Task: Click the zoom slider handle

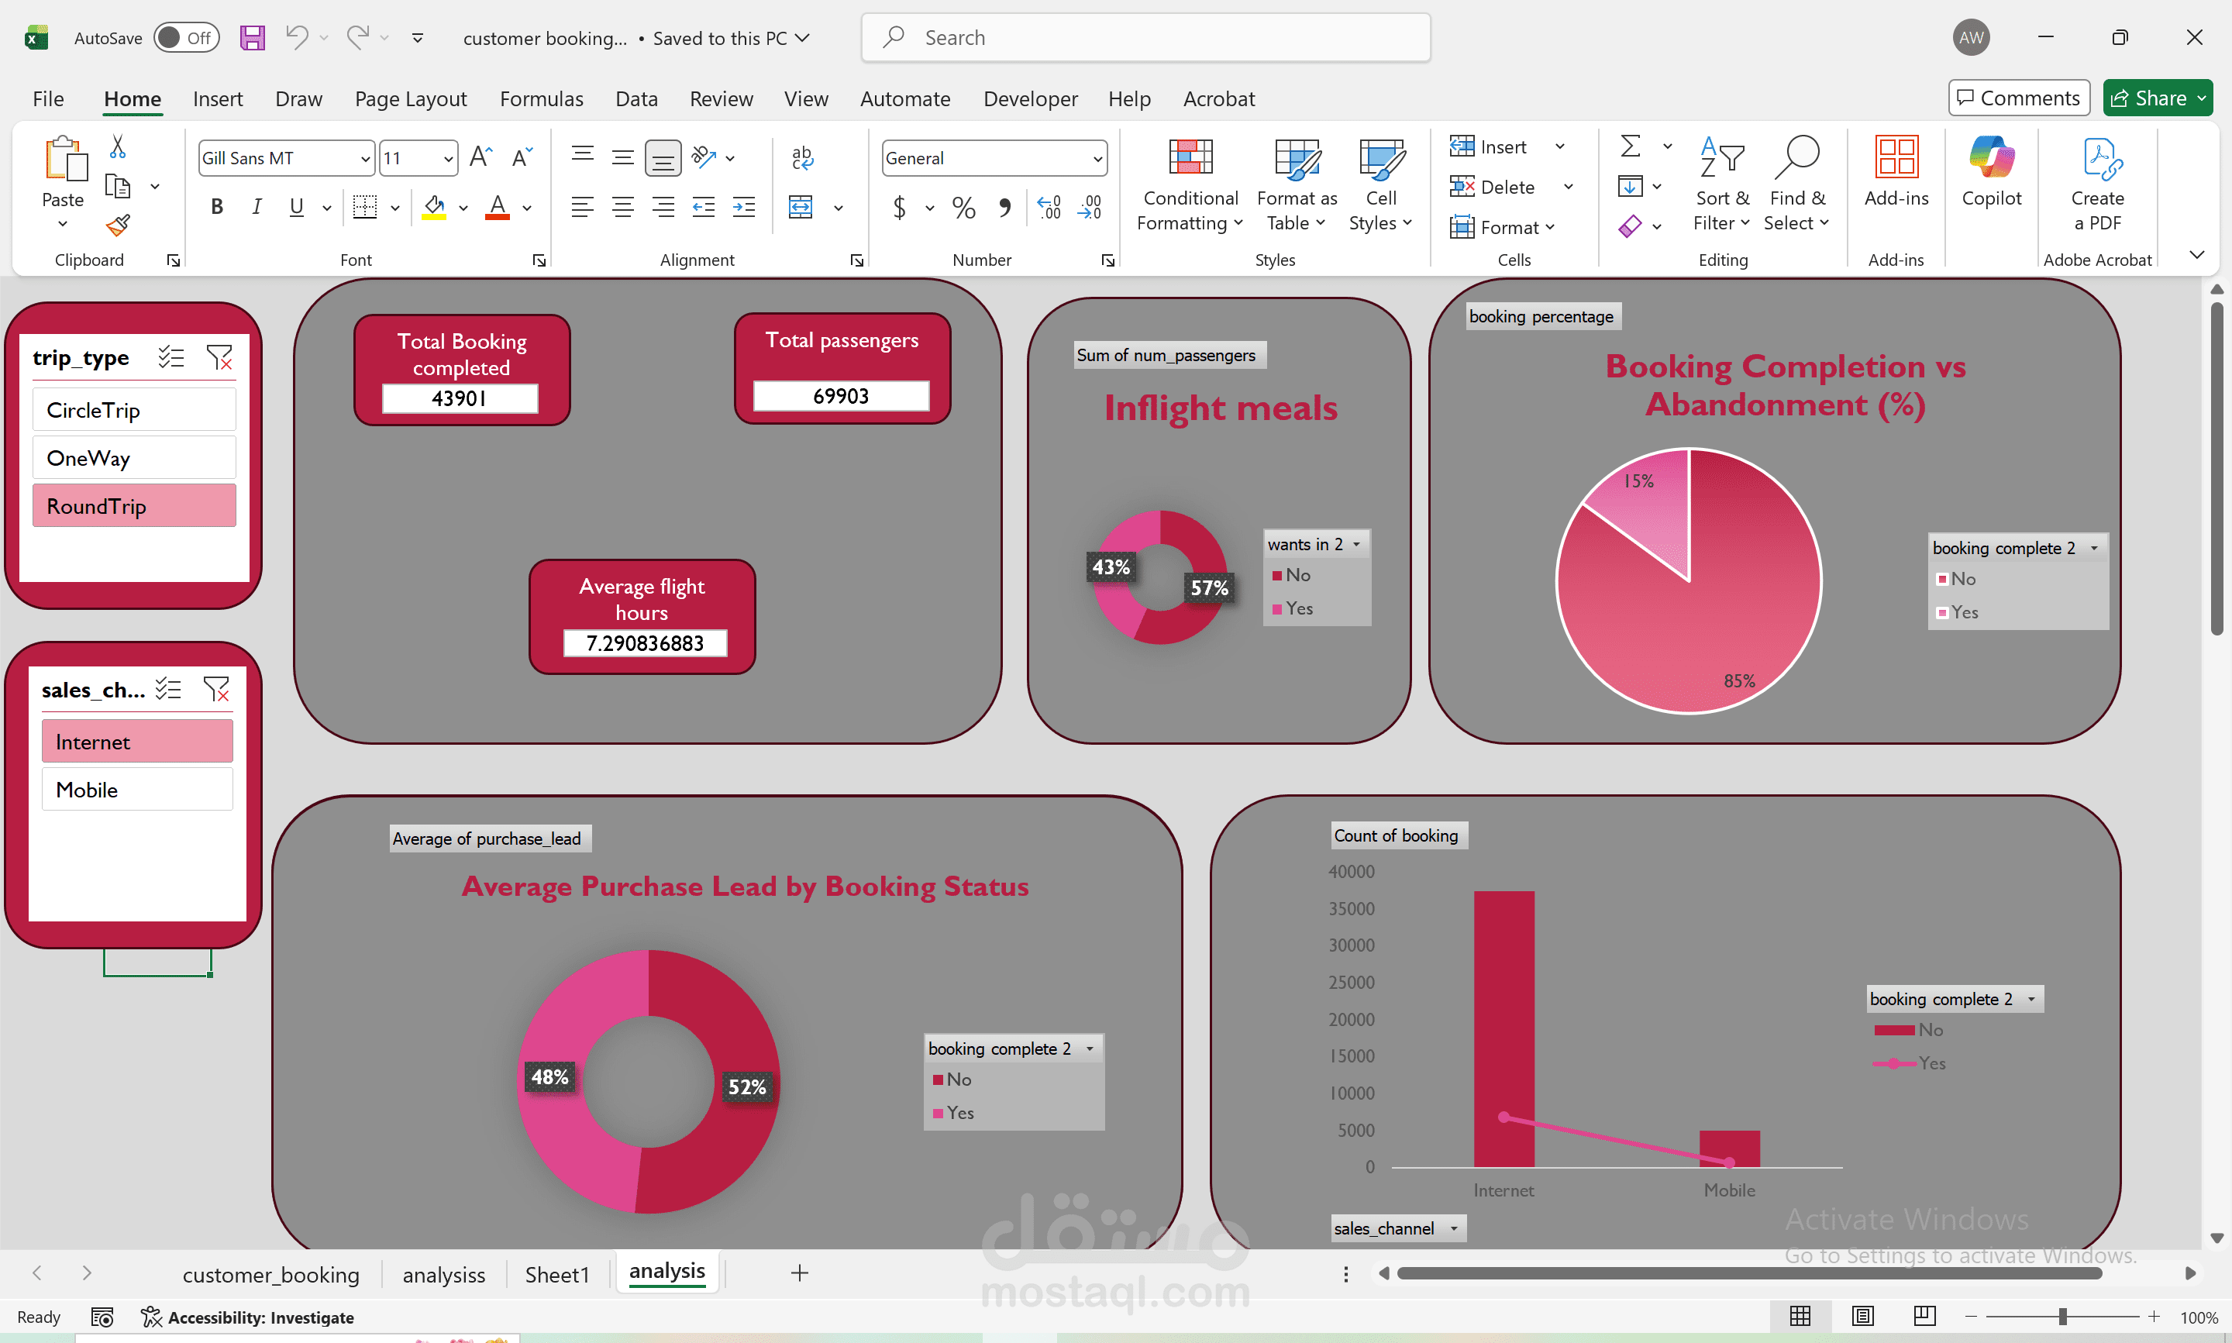Action: pos(2063,1317)
